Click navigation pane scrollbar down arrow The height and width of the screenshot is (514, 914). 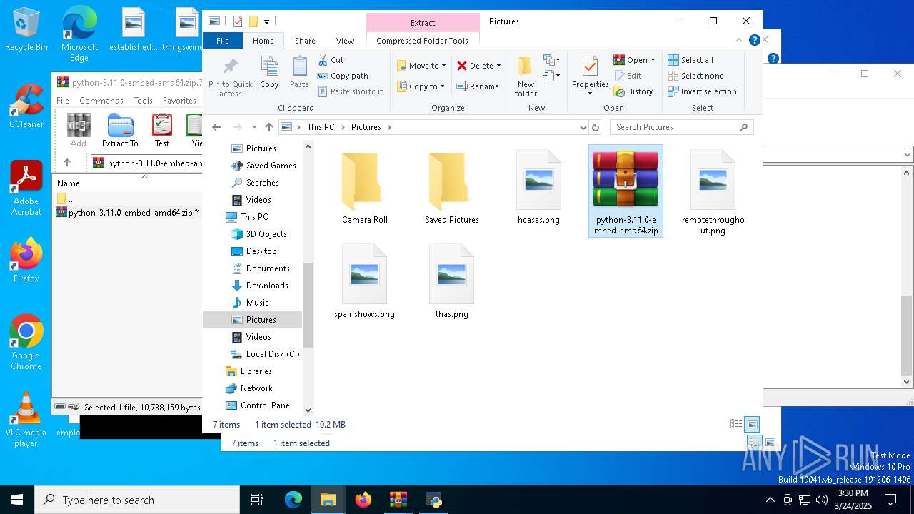pos(308,410)
